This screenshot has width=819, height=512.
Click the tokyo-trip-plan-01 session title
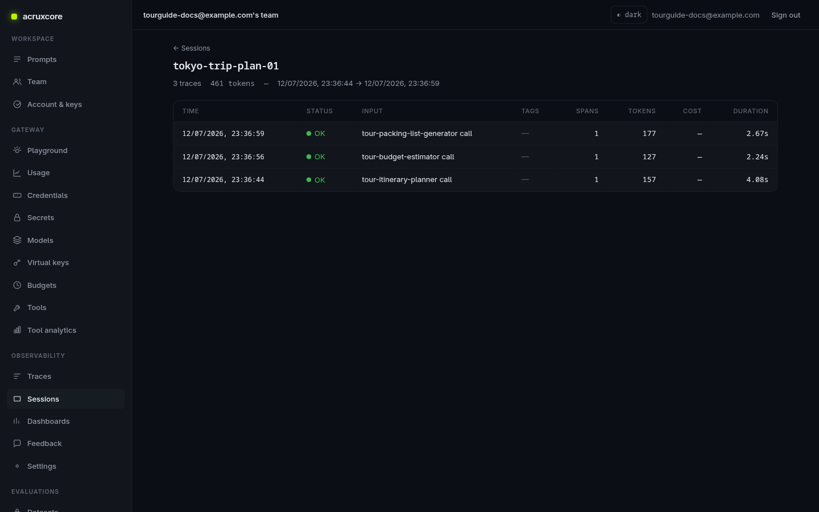[x=226, y=66]
